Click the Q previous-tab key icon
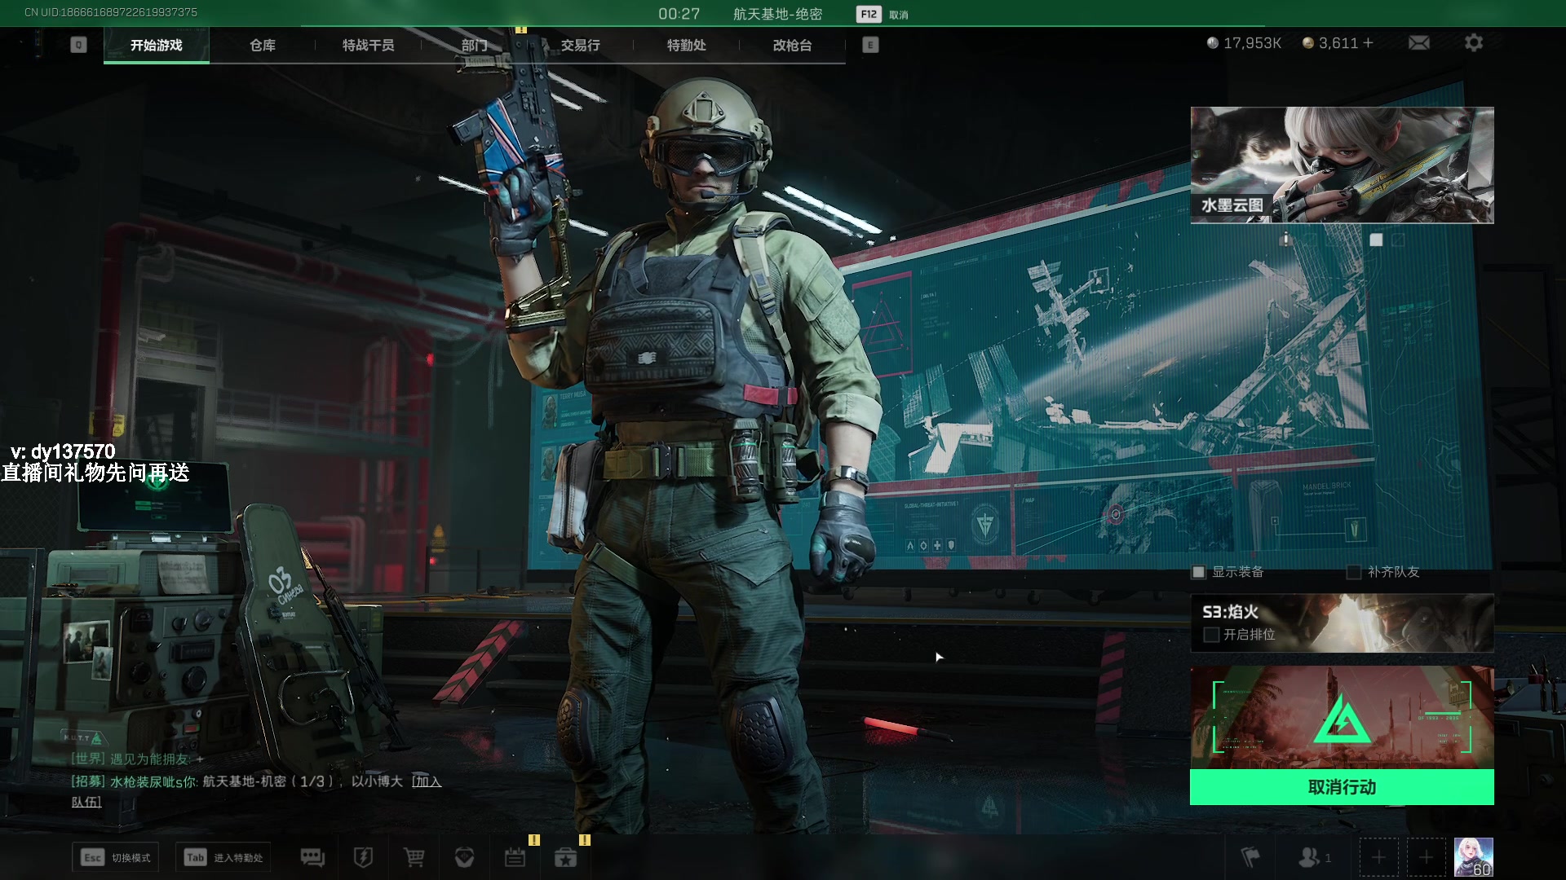The image size is (1566, 880). (x=78, y=45)
